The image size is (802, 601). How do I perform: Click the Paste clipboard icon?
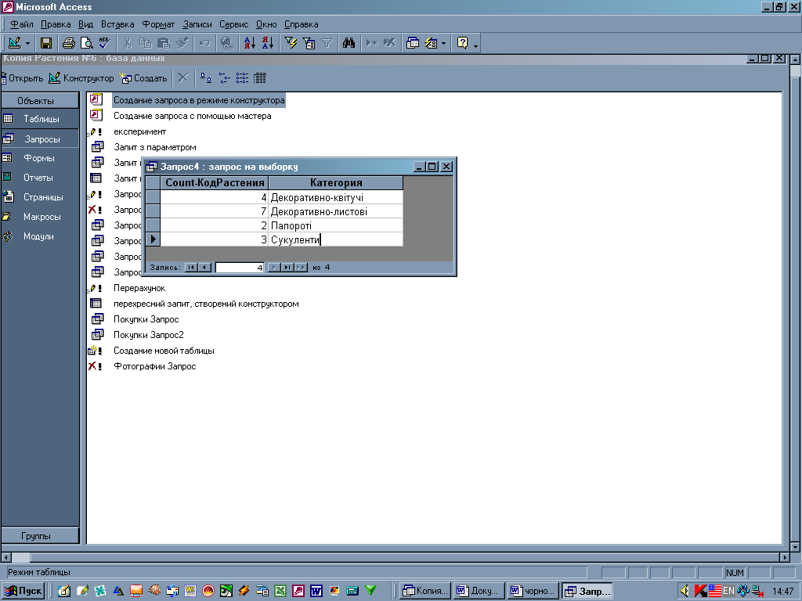(163, 43)
